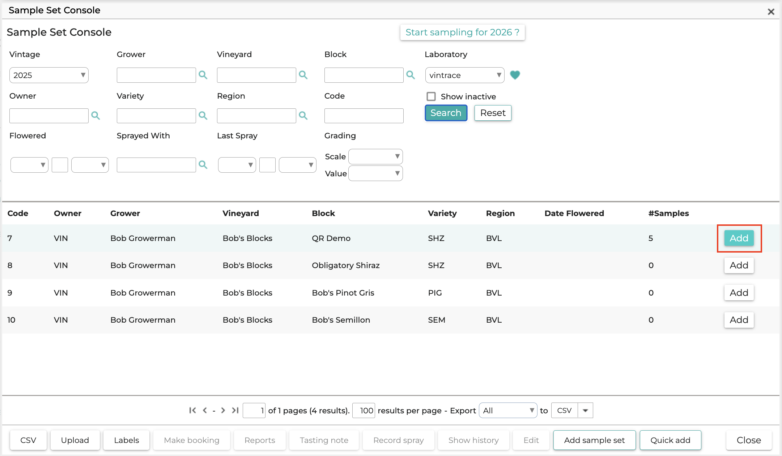
Task: Click the QR Demo block cell
Action: [x=331, y=238]
